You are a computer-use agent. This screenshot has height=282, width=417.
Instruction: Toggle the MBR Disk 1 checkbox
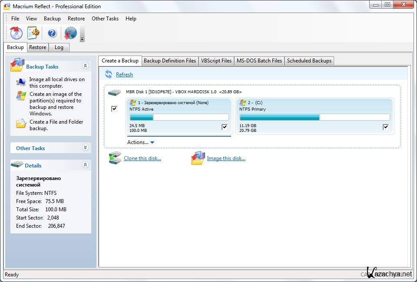click(x=114, y=108)
